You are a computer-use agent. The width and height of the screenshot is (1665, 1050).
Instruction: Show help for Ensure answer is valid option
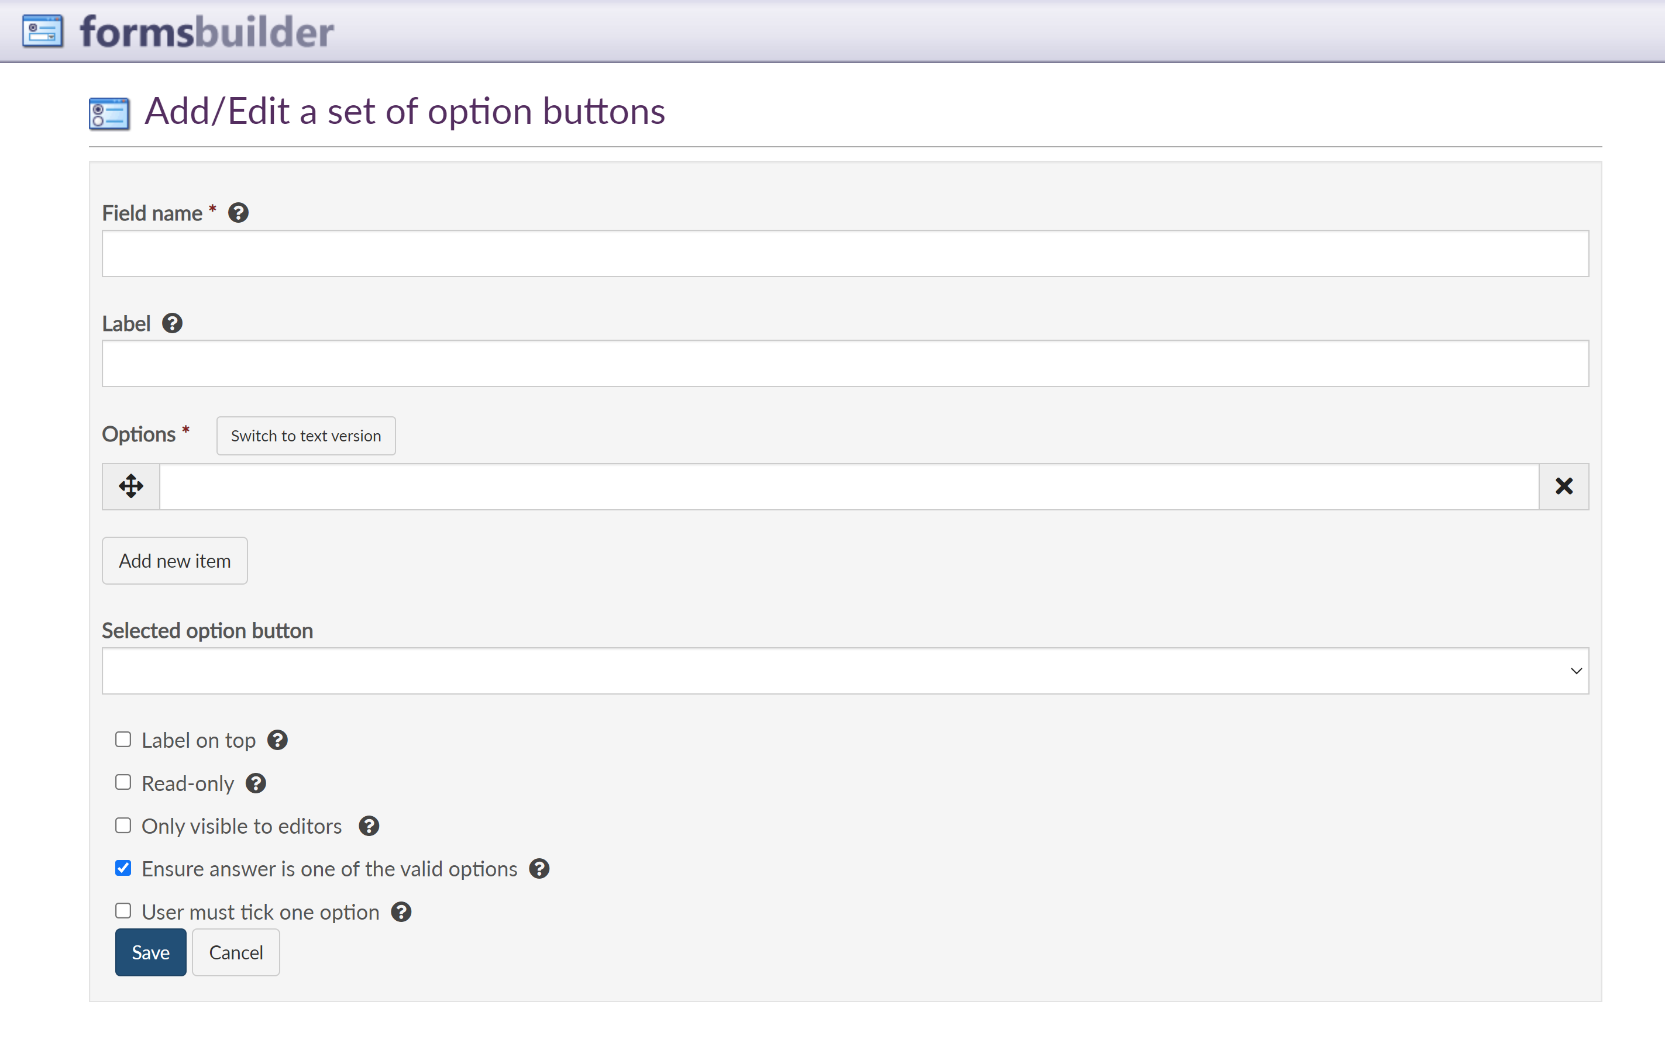[x=539, y=869]
